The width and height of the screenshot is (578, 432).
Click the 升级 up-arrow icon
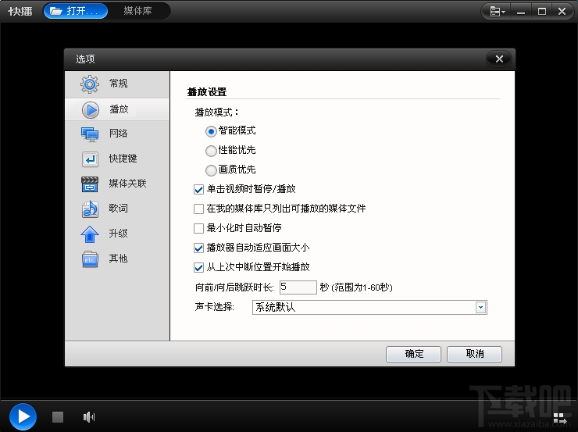tap(90, 234)
